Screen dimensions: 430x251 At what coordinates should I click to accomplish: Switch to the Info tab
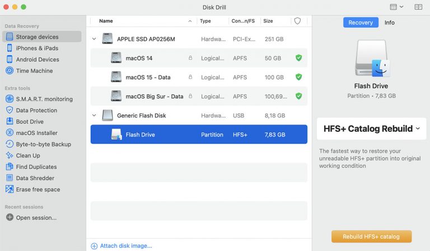point(390,22)
